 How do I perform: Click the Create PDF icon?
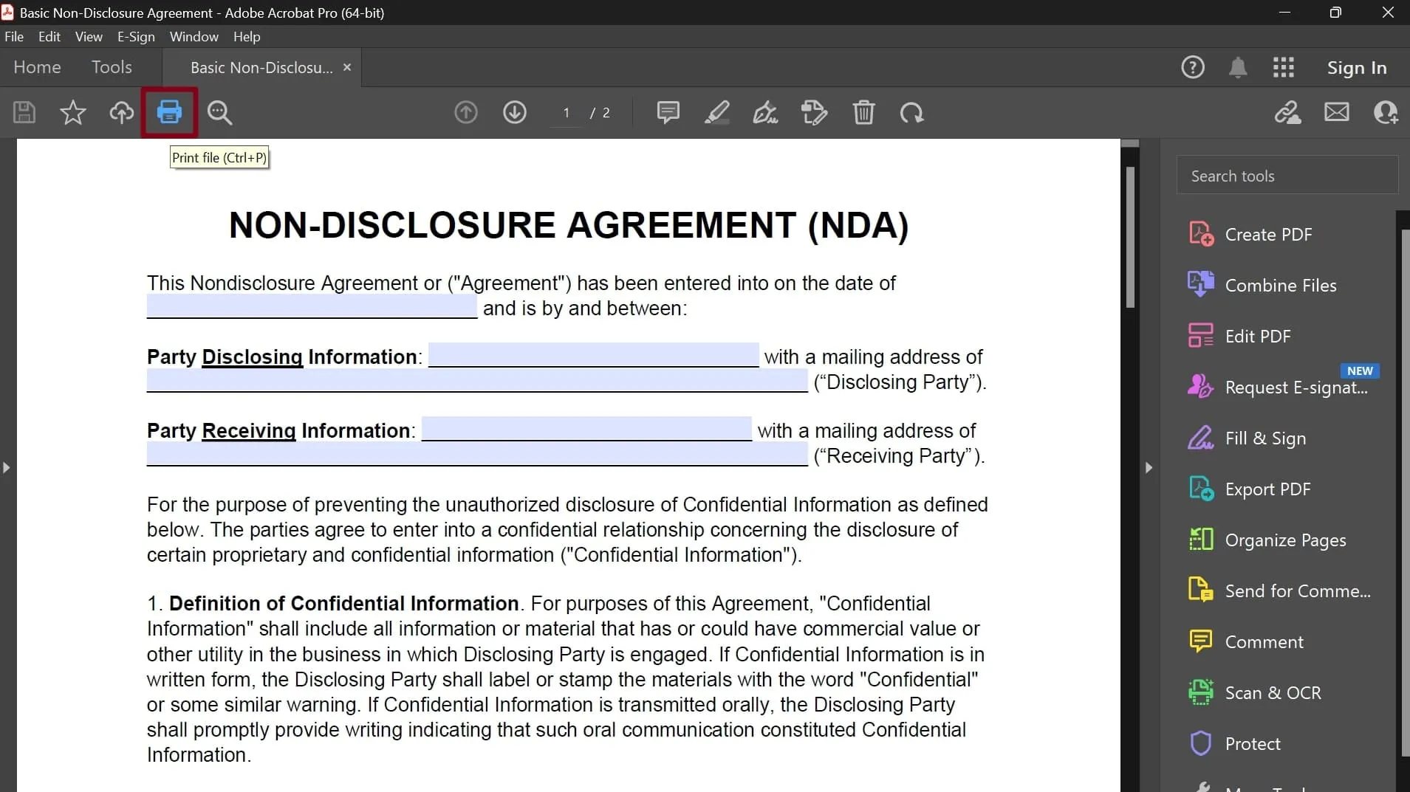coord(1201,234)
